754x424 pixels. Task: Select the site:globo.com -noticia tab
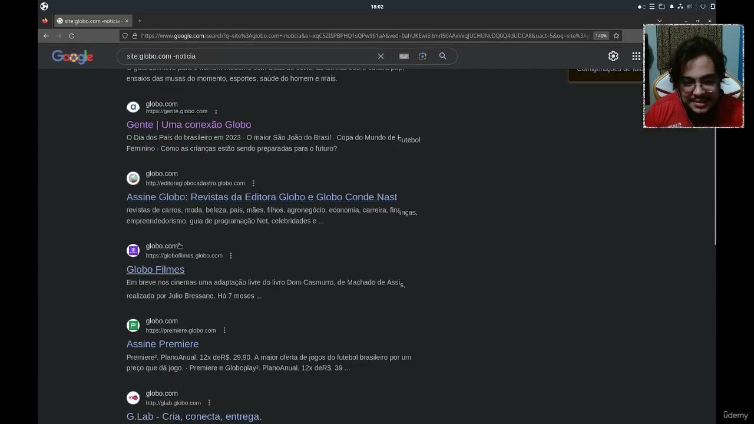(93, 21)
